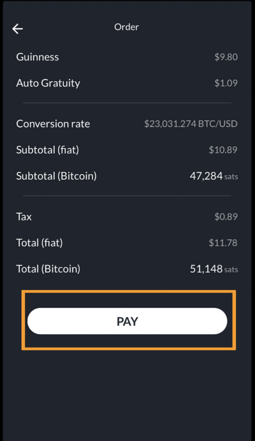Click the $10.89 subtotal amount
255x441 pixels.
tap(223, 150)
